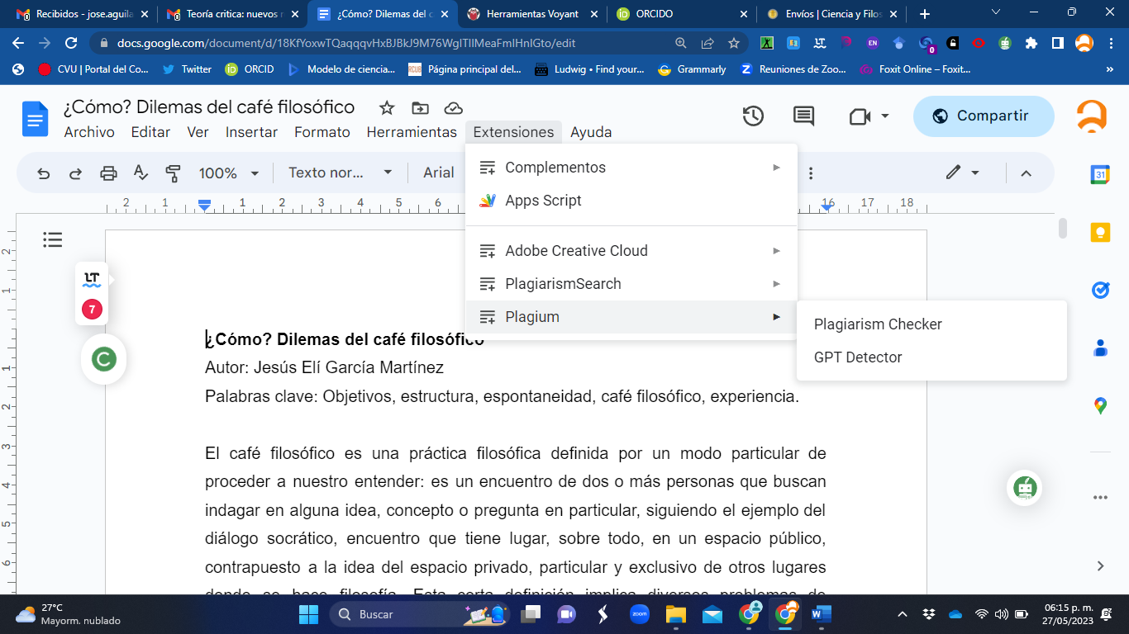Image resolution: width=1129 pixels, height=634 pixels.
Task: Undo the last action
Action: tap(44, 173)
